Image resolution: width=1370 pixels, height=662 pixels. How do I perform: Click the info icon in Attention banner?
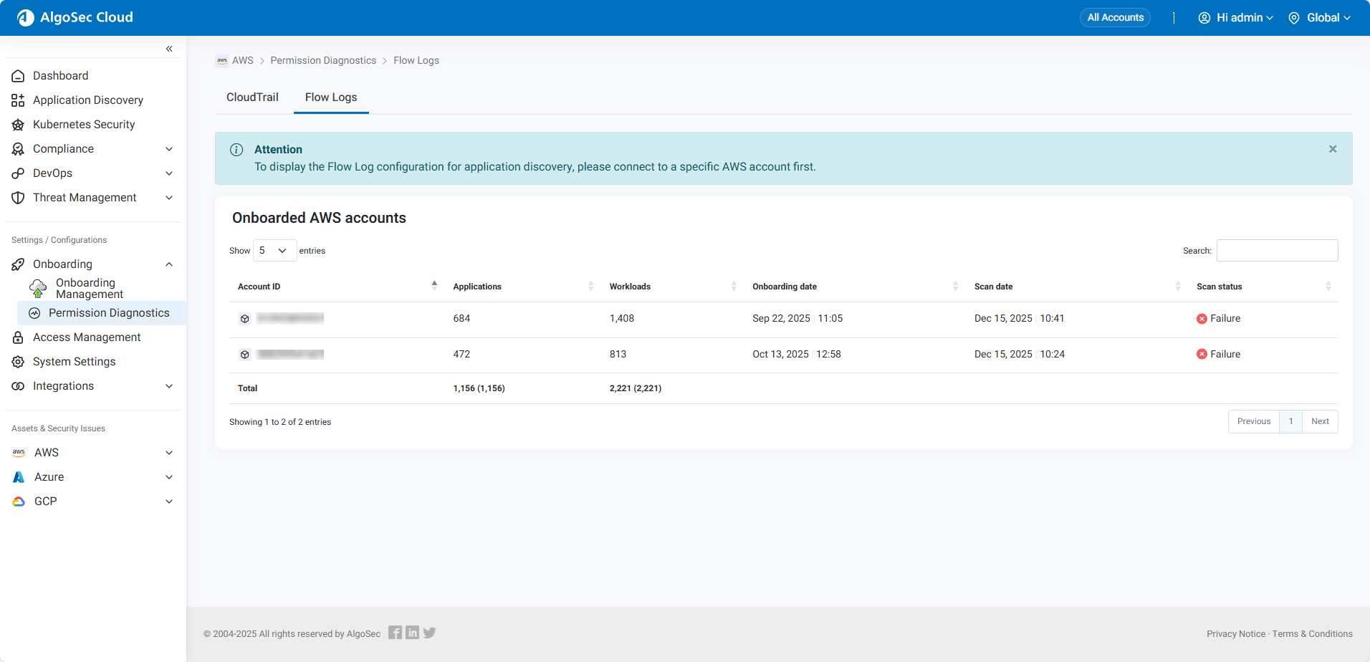tap(236, 150)
